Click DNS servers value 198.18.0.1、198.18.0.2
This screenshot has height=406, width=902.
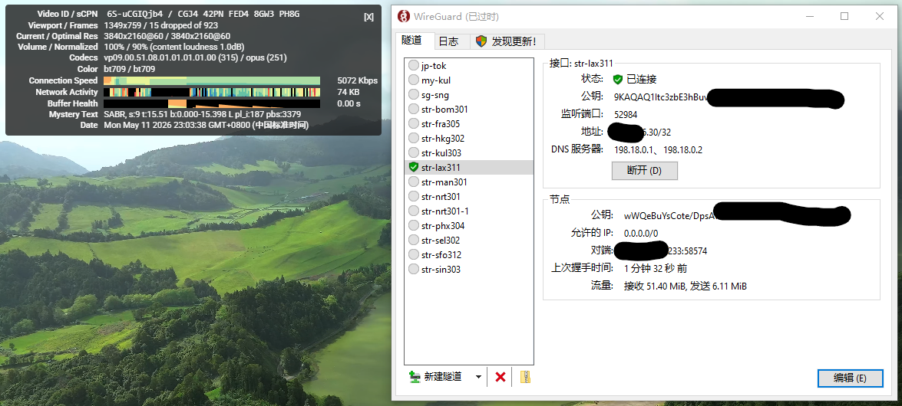658,150
